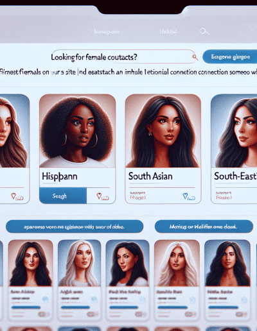
Task: Open the South Asian profile photo
Action: click(x=163, y=131)
